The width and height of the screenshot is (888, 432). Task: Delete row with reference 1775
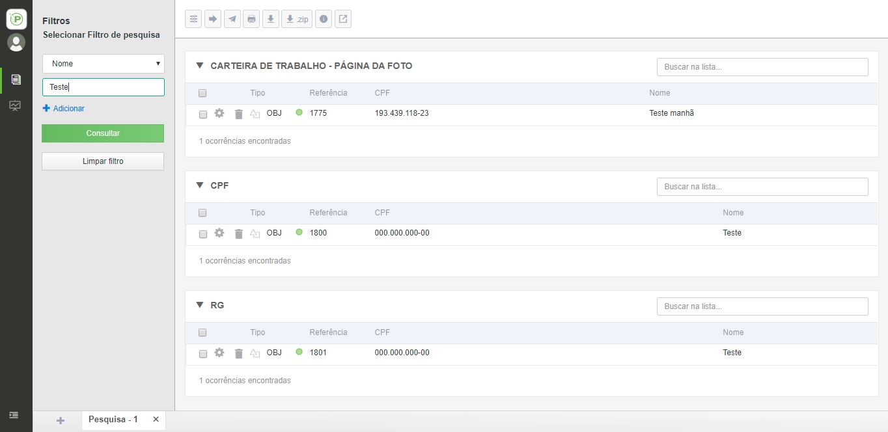tap(238, 114)
